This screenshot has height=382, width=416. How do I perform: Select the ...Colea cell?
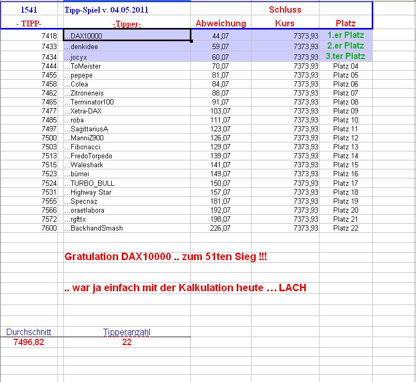(x=127, y=84)
